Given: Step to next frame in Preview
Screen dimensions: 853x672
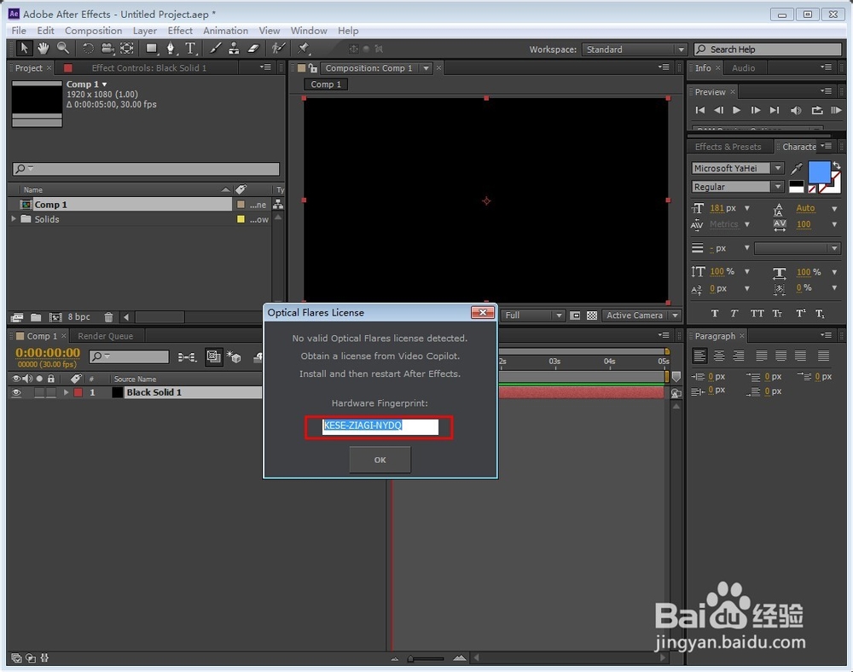Looking at the screenshot, I should point(755,110).
